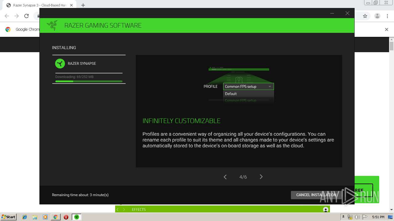Open Windows Explorer folder in taskbar
This screenshot has height=221, width=394.
click(35, 217)
